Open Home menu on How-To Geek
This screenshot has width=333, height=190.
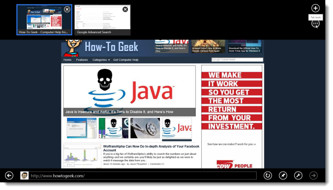67,60
